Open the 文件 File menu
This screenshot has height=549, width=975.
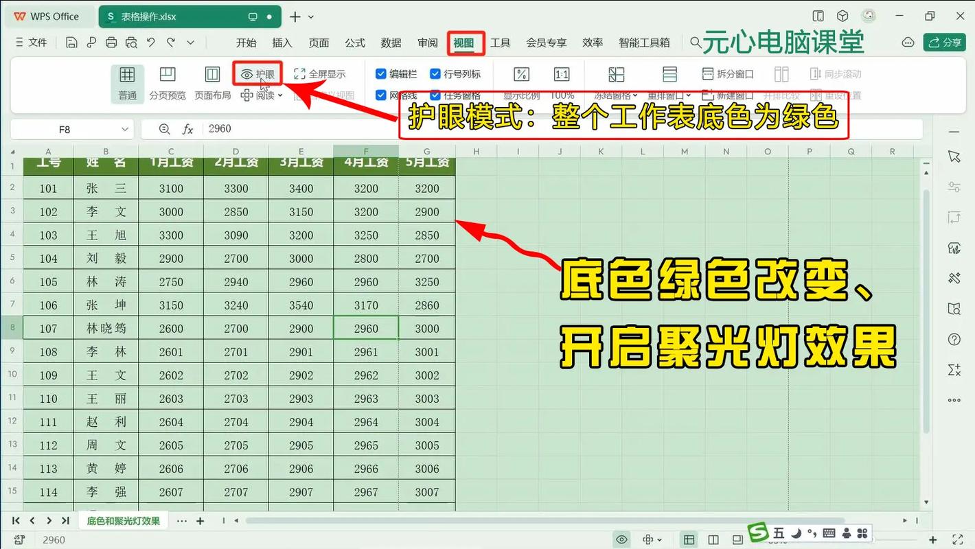point(36,42)
